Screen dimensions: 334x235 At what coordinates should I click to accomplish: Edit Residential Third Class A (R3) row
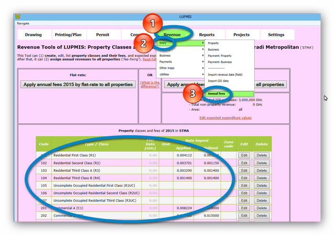pos(244,171)
